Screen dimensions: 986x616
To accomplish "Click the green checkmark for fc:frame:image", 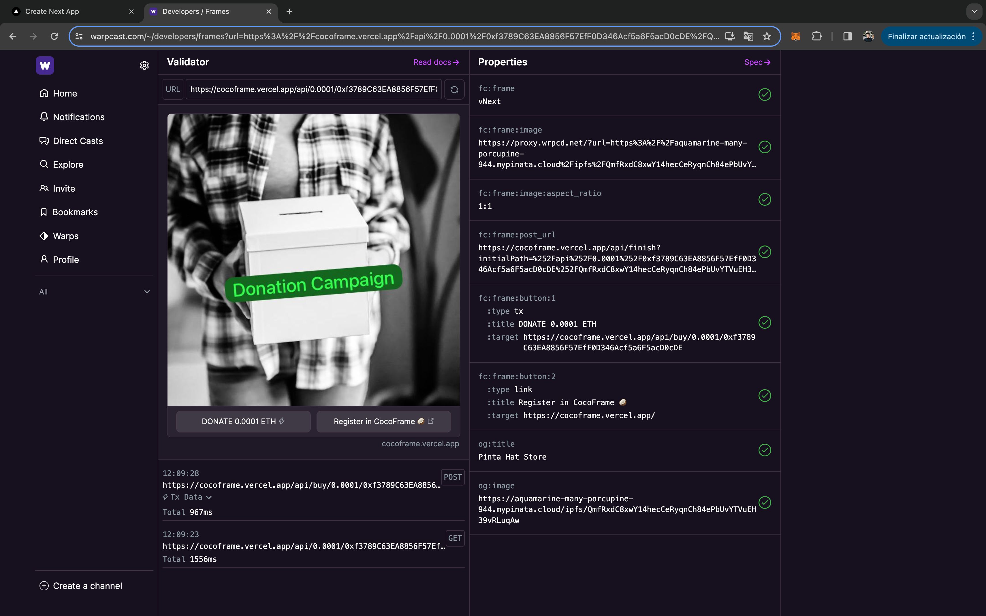I will [765, 147].
